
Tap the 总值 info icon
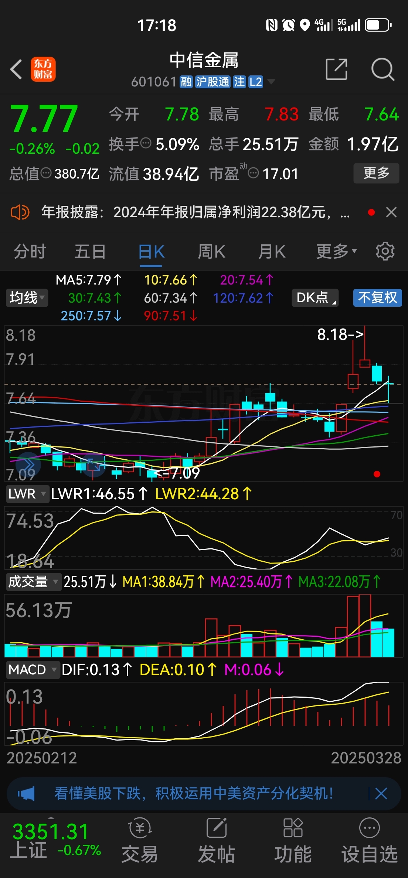(x=46, y=173)
